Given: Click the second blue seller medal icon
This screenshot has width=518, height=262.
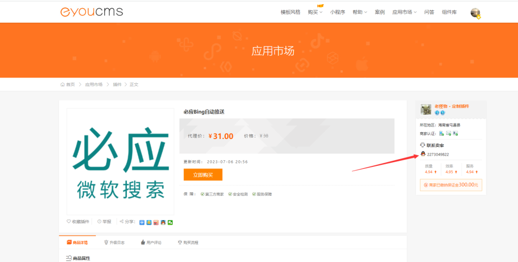Looking at the screenshot, I should click(x=443, y=113).
